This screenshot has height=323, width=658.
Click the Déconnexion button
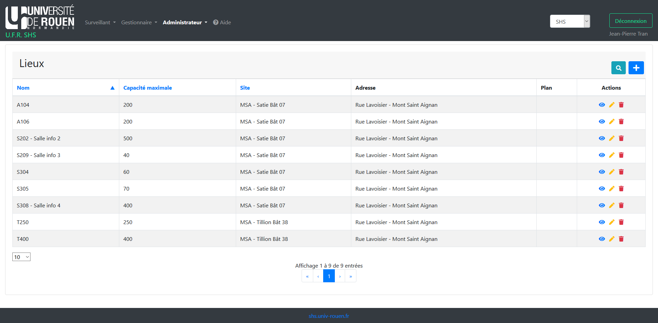631,21
